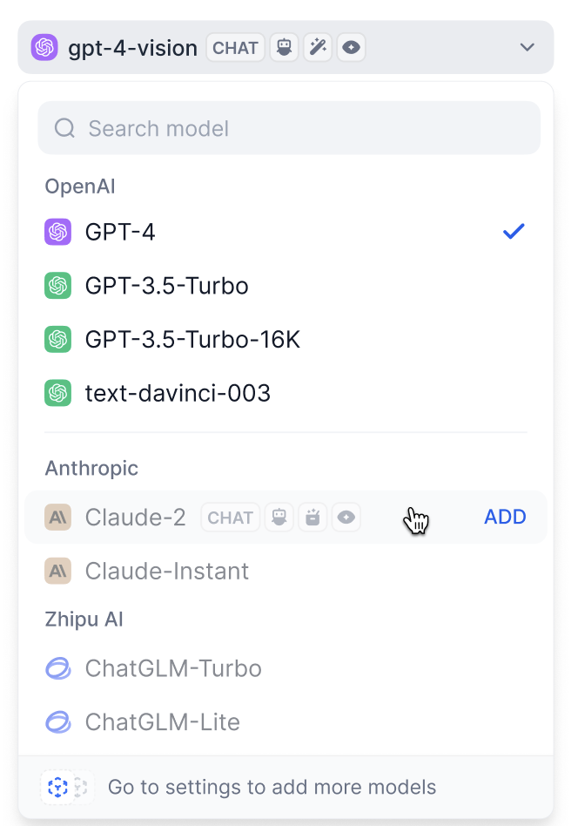
Task: Select the Claude-Instant model entry
Action: coord(167,571)
